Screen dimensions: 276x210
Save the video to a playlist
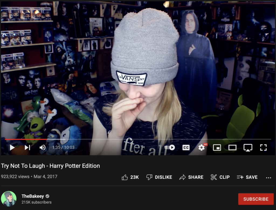coord(247,177)
